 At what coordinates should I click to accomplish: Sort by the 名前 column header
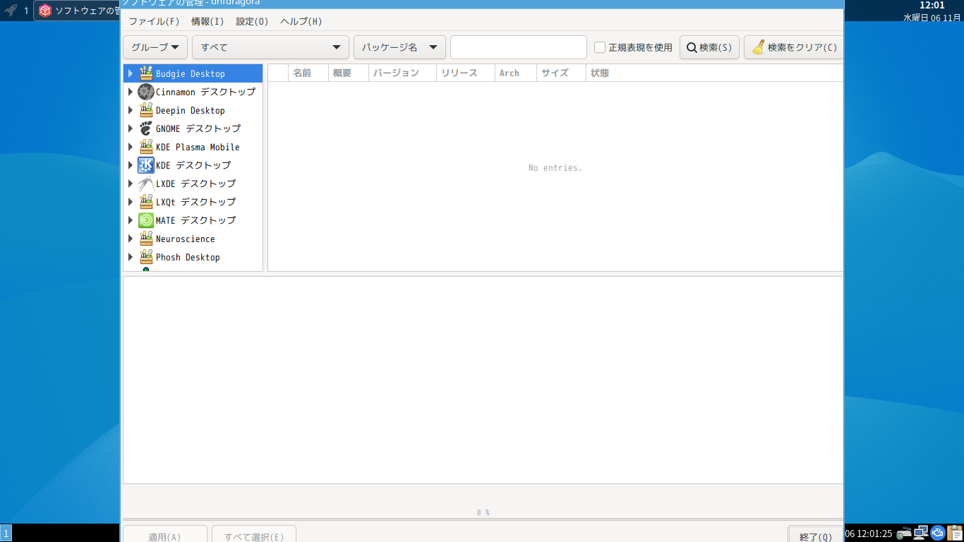[309, 73]
